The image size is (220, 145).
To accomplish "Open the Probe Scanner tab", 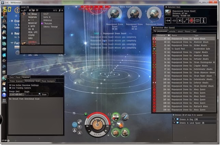I will [16, 81].
